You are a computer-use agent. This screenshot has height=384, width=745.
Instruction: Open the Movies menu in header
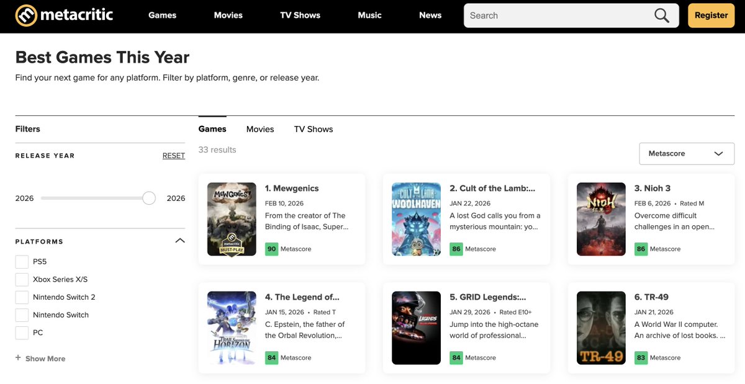[228, 16]
